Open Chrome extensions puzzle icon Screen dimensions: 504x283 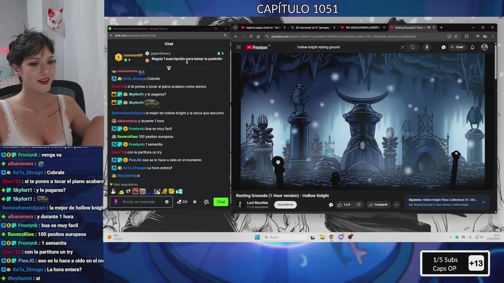pyautogui.click(x=467, y=36)
